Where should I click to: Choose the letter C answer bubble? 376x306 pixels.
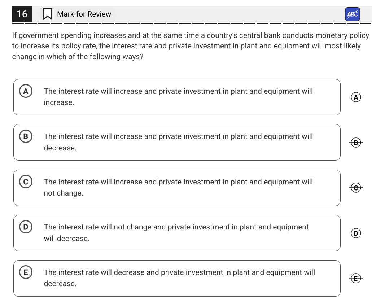tap(26, 182)
